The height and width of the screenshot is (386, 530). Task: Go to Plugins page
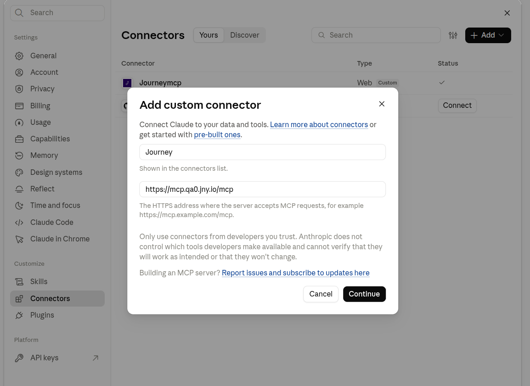coord(57,315)
